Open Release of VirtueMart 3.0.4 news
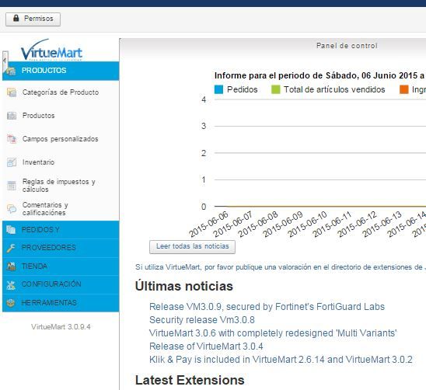The width and height of the screenshot is (426, 390). [206, 346]
